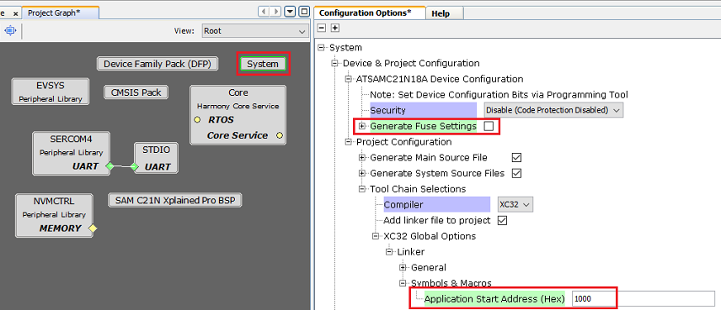
Task: Expand Generate System Source Files node
Action: [362, 173]
